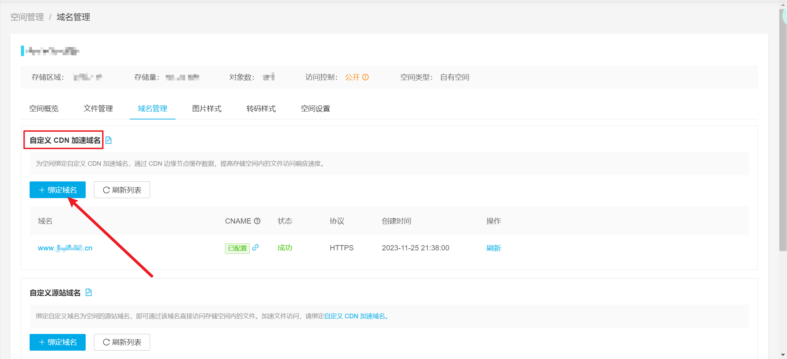
Task: Go to 空间管理 breadcrumb
Action: (x=27, y=17)
